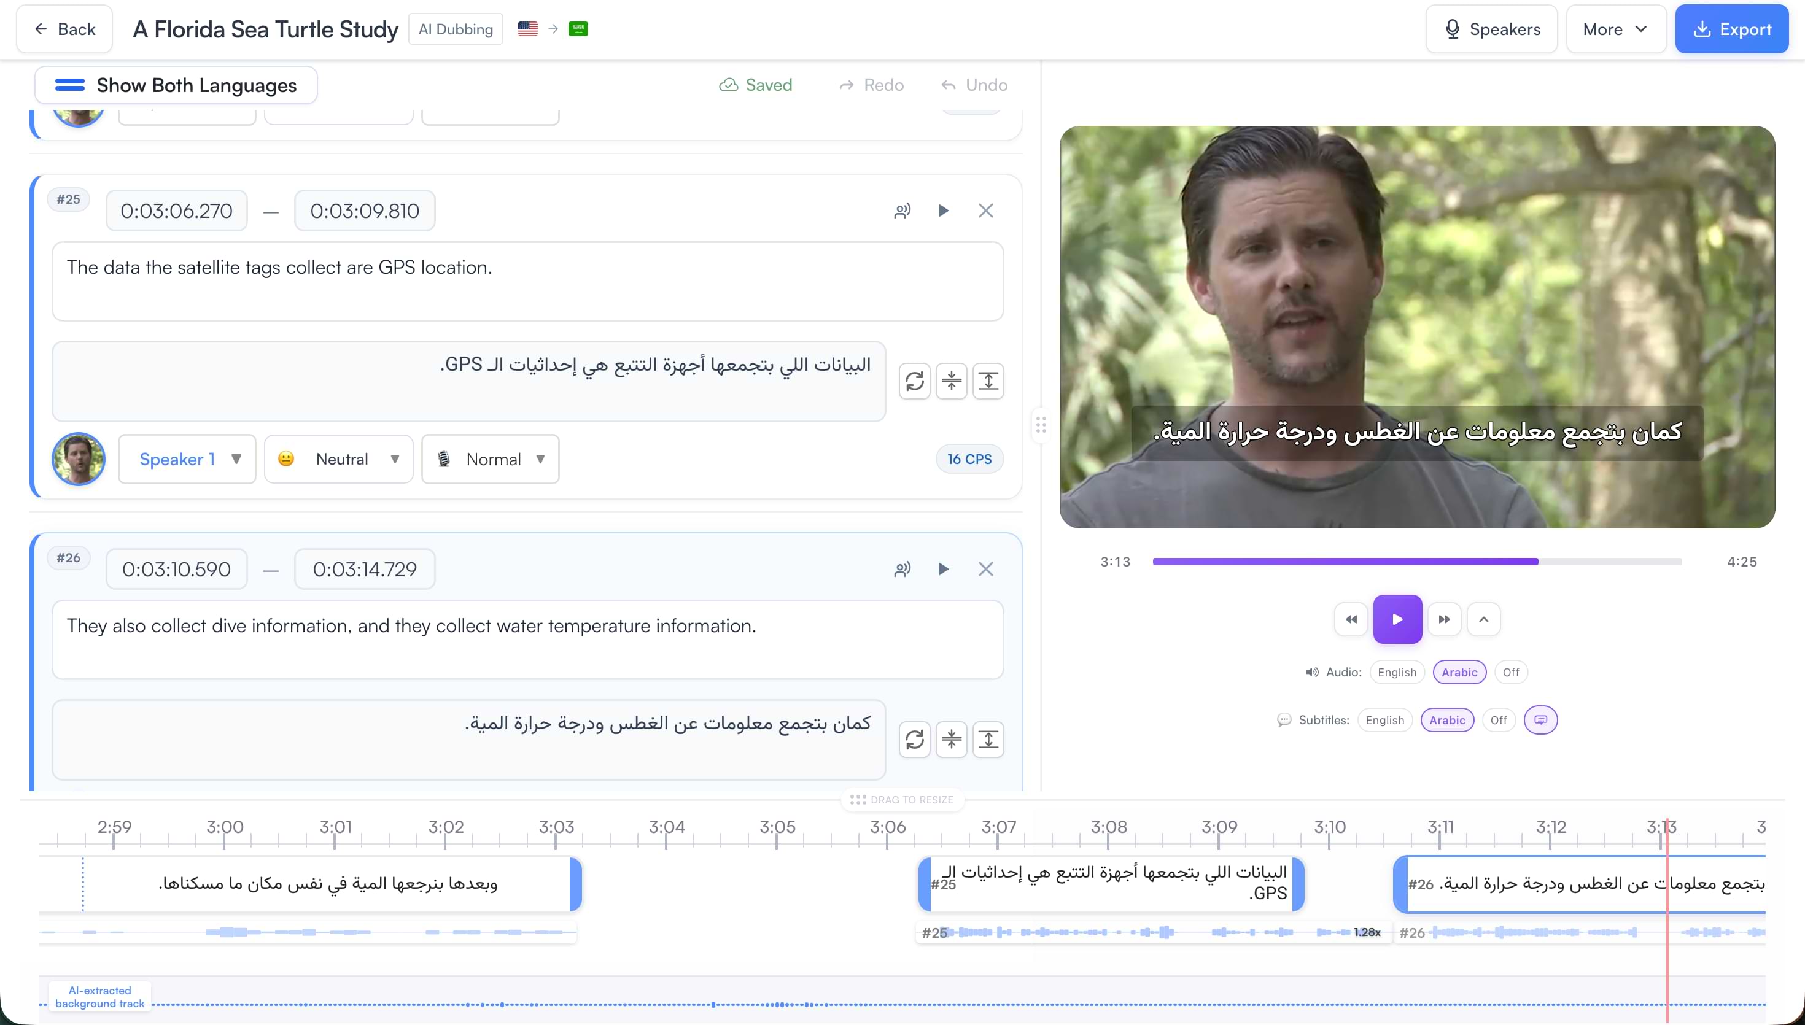This screenshot has height=1025, width=1805.
Task: Regenerate the translation for segment #26
Action: pyautogui.click(x=914, y=739)
